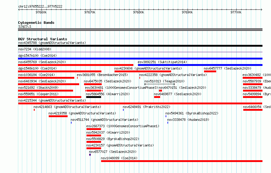Screen dimensions: 271x173
Task: Click nsv6577027 (Sedlazeck2020) label
Action: pos(113,152)
